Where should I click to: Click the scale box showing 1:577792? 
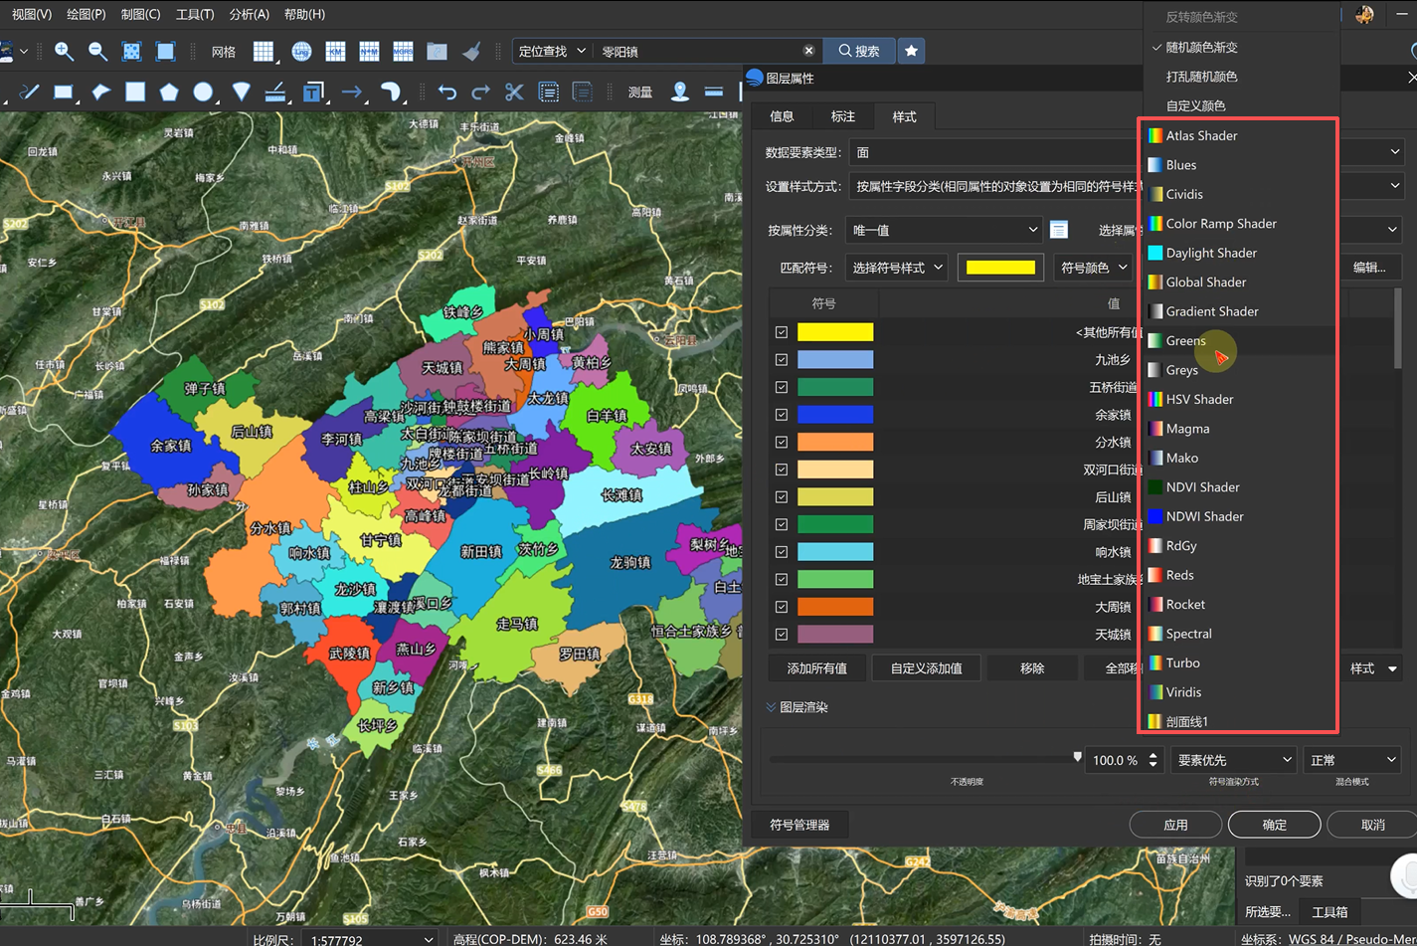[371, 939]
